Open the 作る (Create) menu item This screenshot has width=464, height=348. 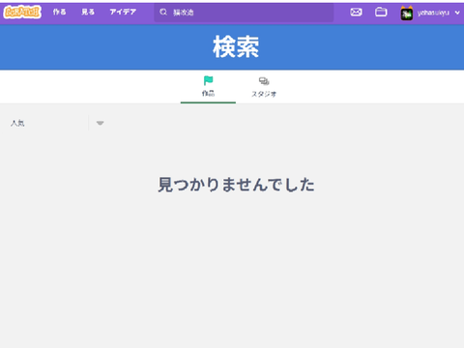59,13
